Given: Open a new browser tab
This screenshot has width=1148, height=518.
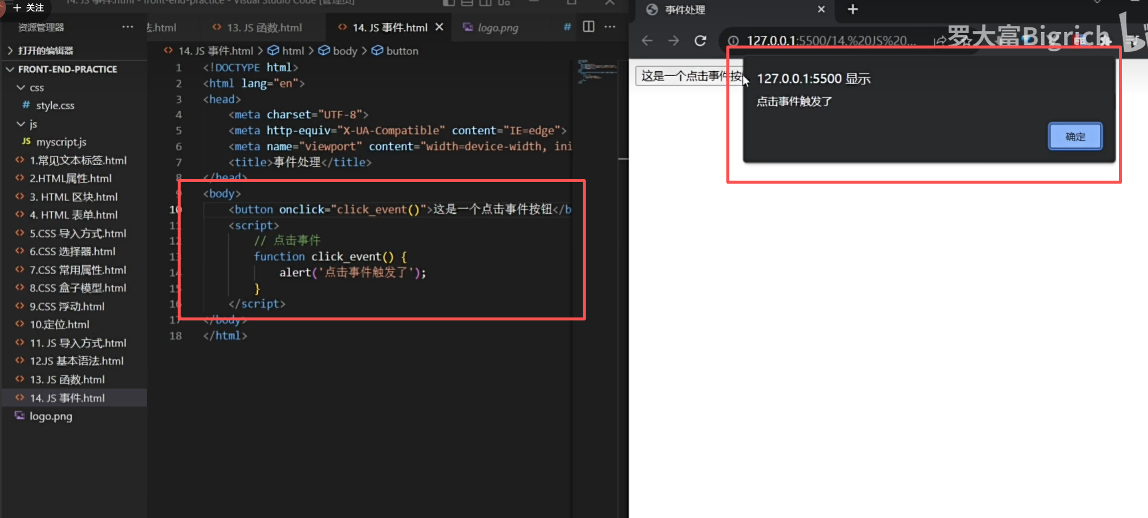Looking at the screenshot, I should pyautogui.click(x=852, y=9).
